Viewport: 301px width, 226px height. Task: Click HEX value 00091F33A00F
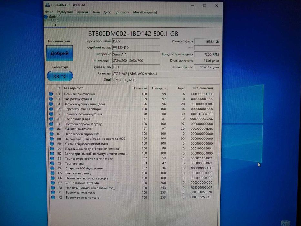click(x=202, y=114)
